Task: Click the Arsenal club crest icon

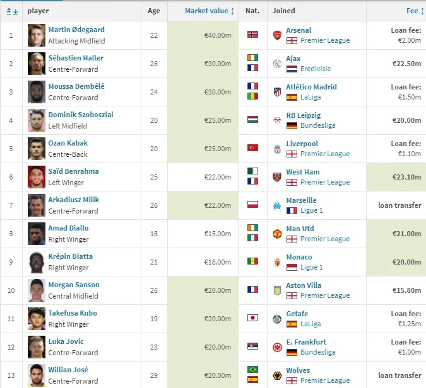Action: click(x=276, y=35)
